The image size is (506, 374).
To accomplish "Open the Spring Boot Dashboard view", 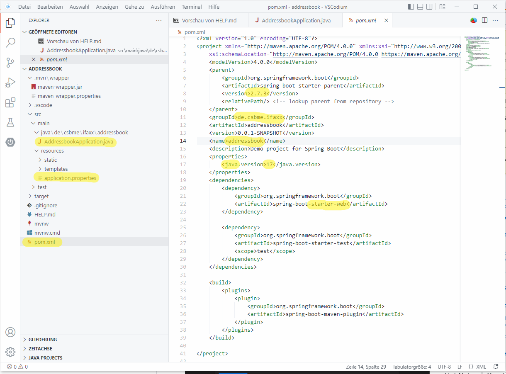I will [x=10, y=142].
